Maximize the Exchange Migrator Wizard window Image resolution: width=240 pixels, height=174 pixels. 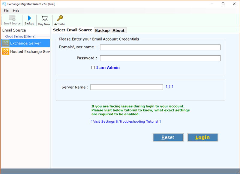click(223, 4)
